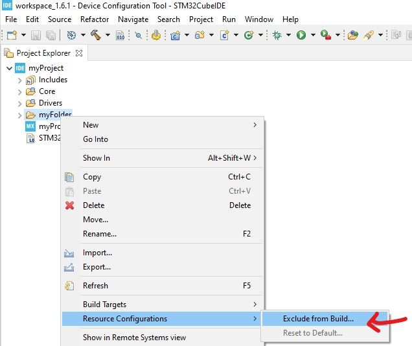Select the Includes tree item
This screenshot has height=346, width=412.
point(53,80)
